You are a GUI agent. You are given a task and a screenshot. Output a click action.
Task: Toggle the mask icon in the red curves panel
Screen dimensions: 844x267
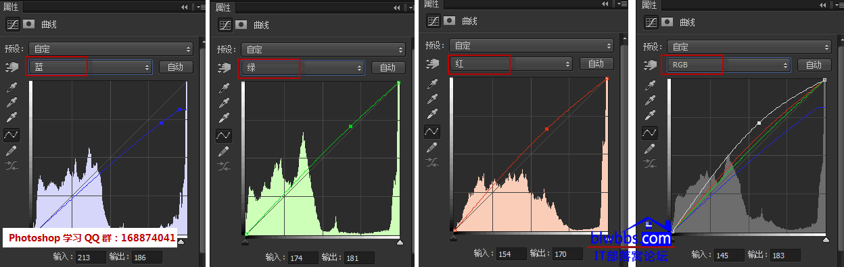point(450,21)
